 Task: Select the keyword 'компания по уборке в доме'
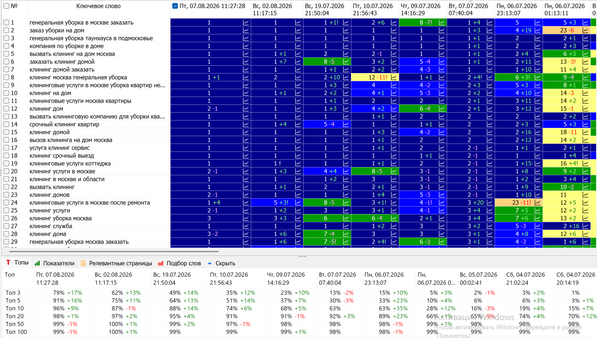click(67, 46)
